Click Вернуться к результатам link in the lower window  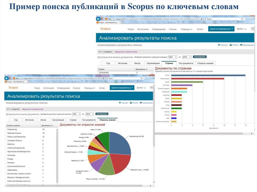click(33, 109)
